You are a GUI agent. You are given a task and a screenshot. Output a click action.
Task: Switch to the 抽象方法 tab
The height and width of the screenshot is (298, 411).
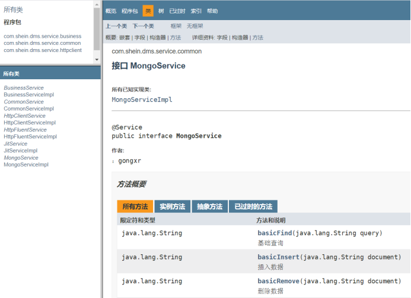pyautogui.click(x=209, y=207)
